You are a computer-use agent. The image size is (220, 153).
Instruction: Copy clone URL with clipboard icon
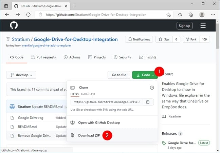click(x=148, y=102)
